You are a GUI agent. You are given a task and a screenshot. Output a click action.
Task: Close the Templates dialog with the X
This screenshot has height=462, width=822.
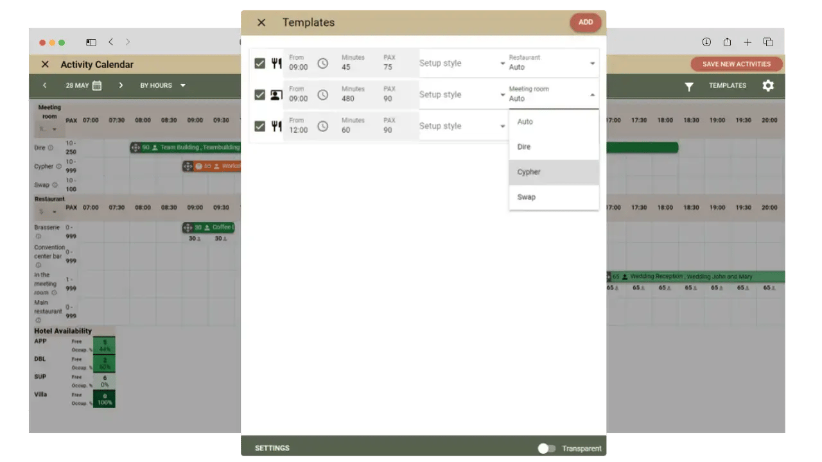tap(261, 22)
